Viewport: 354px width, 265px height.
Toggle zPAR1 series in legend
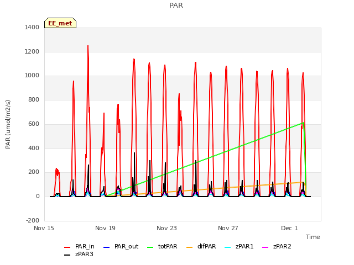[x=240, y=247]
